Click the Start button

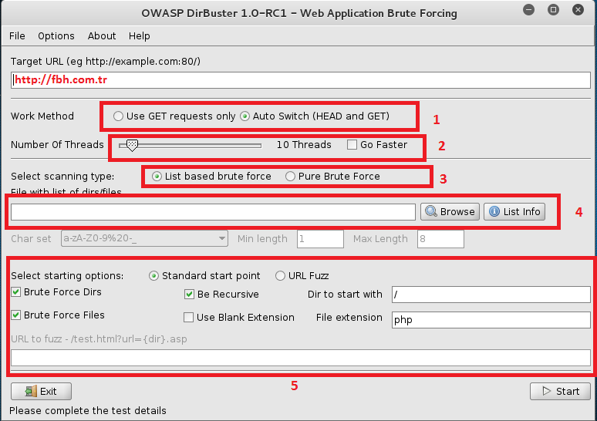(x=560, y=391)
